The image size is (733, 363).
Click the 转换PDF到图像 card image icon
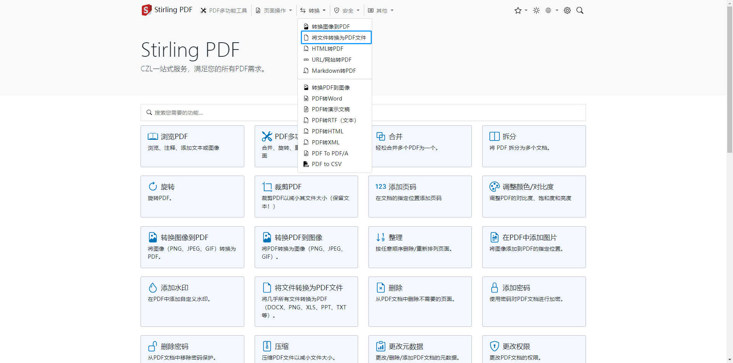coord(267,237)
